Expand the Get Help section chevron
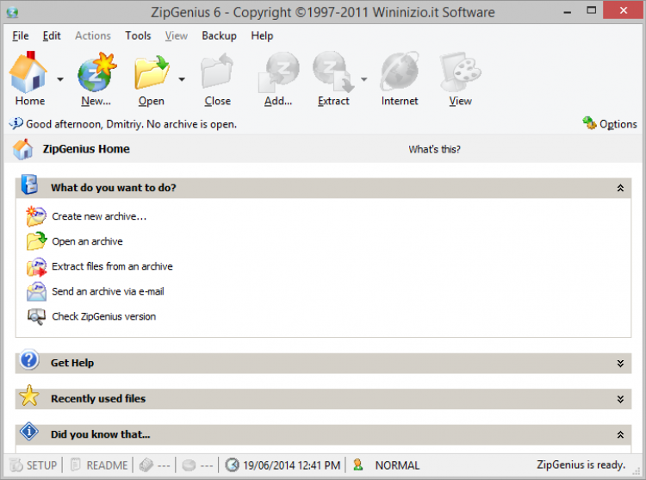Screen dimensions: 646x480 click(x=620, y=364)
